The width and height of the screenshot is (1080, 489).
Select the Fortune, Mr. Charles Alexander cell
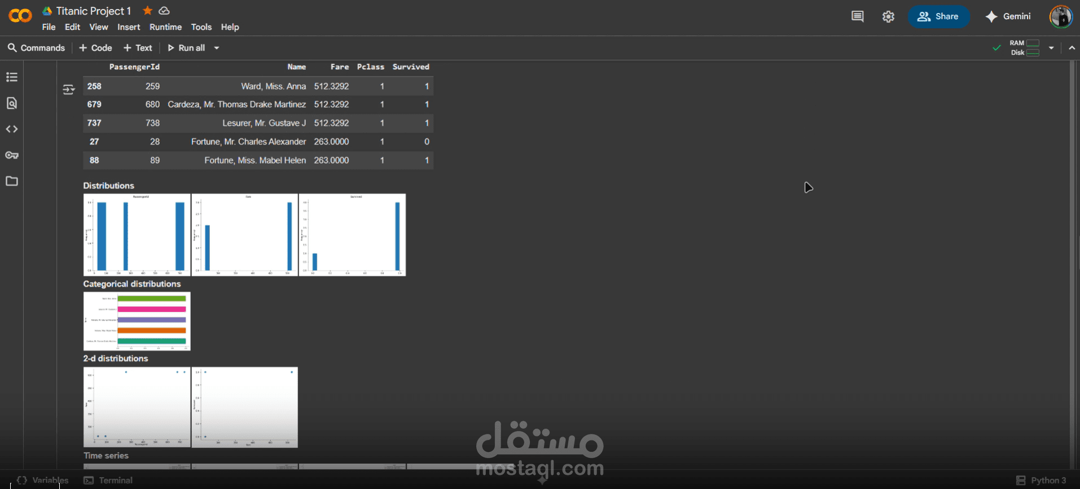click(248, 142)
